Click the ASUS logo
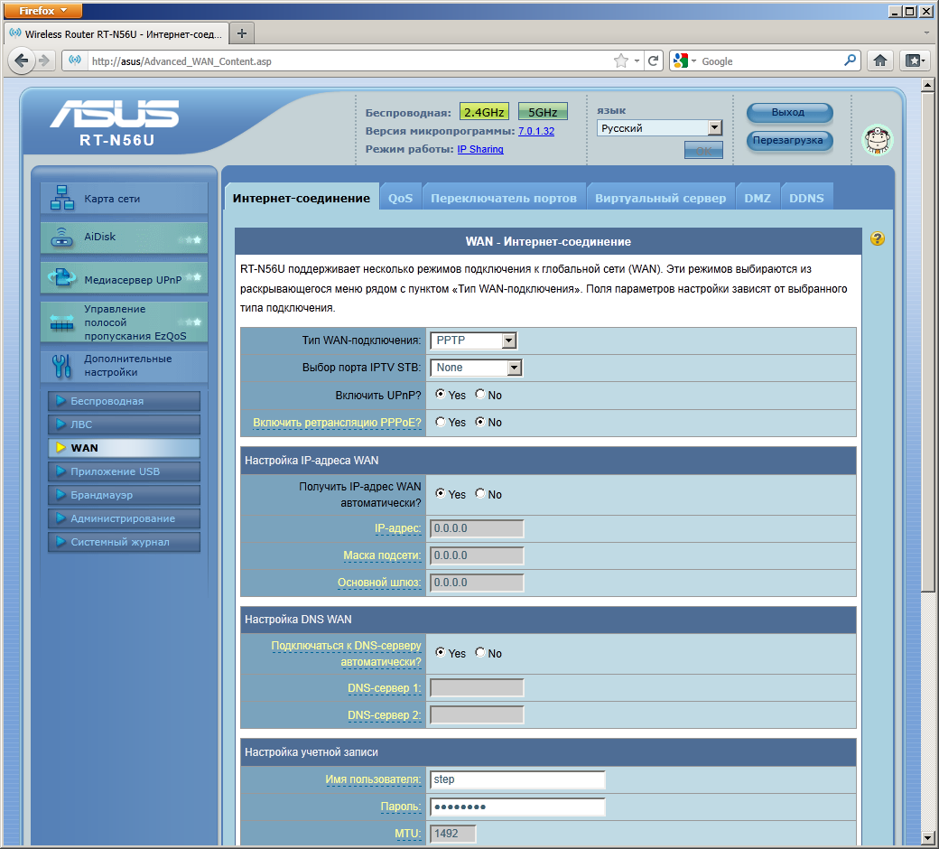This screenshot has width=939, height=849. [115, 113]
